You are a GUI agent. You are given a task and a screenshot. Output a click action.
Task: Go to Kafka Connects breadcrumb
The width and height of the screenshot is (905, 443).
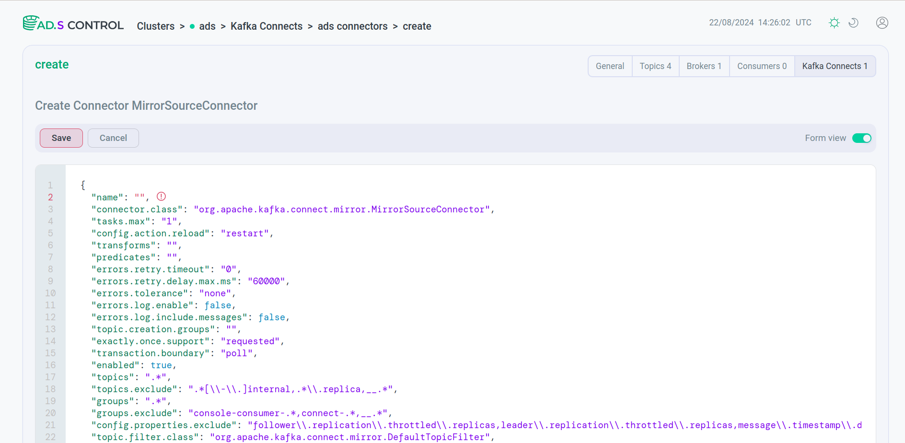click(267, 26)
